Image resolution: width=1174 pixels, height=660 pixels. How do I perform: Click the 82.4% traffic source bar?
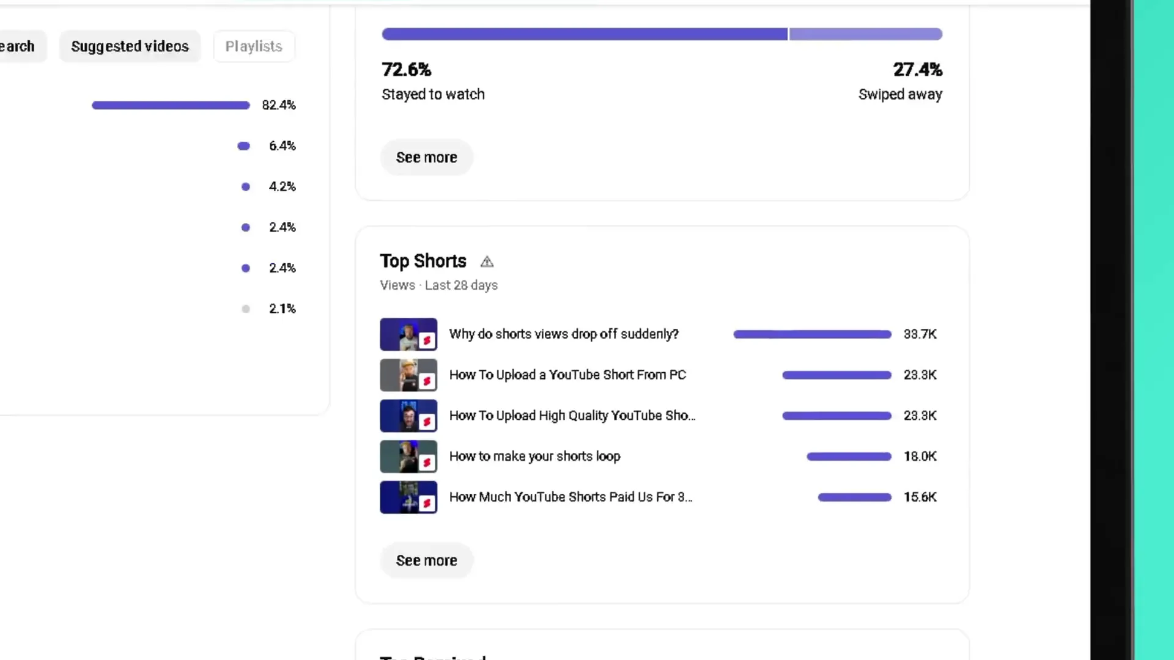(x=171, y=105)
